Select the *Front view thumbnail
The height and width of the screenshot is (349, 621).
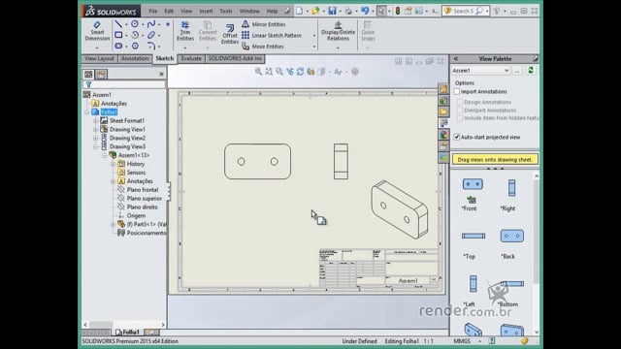pyautogui.click(x=473, y=184)
